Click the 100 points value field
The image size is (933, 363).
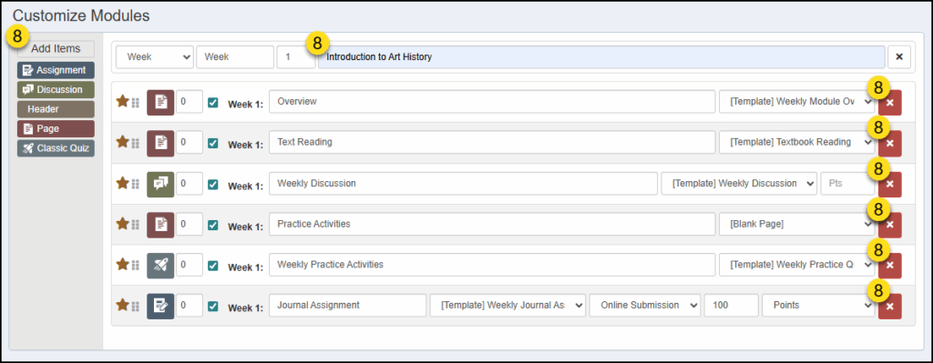(x=732, y=306)
